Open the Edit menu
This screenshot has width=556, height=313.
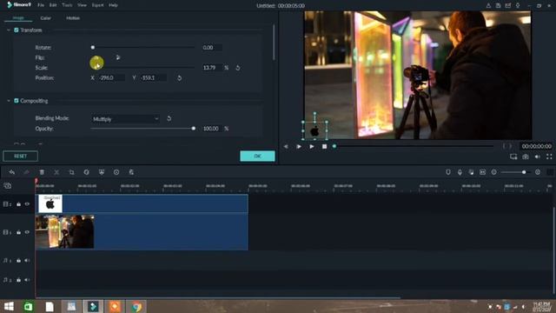click(53, 5)
